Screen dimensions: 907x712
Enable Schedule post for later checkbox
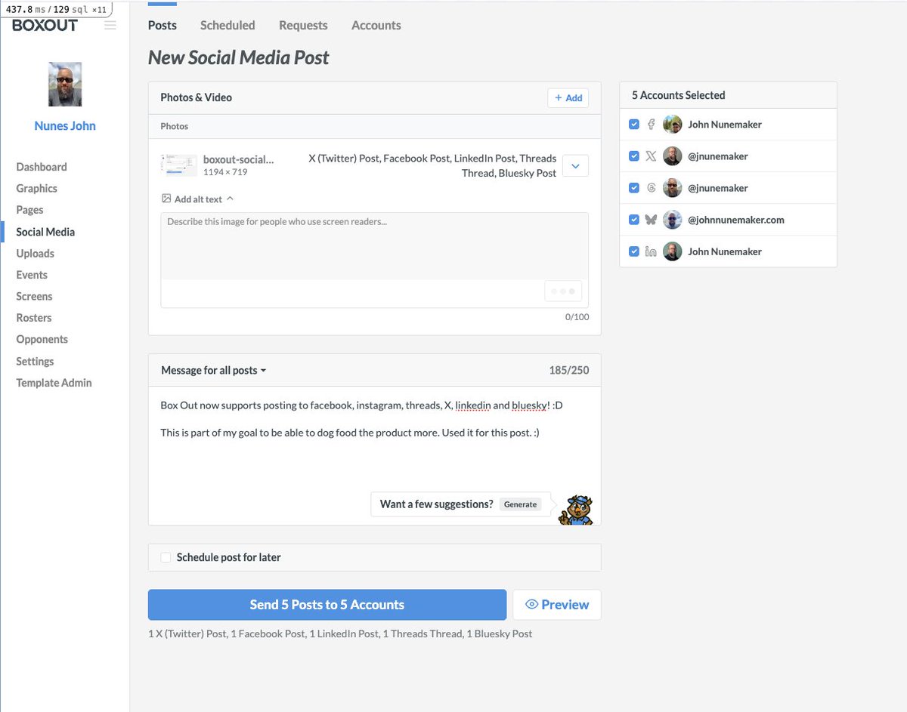pos(166,557)
